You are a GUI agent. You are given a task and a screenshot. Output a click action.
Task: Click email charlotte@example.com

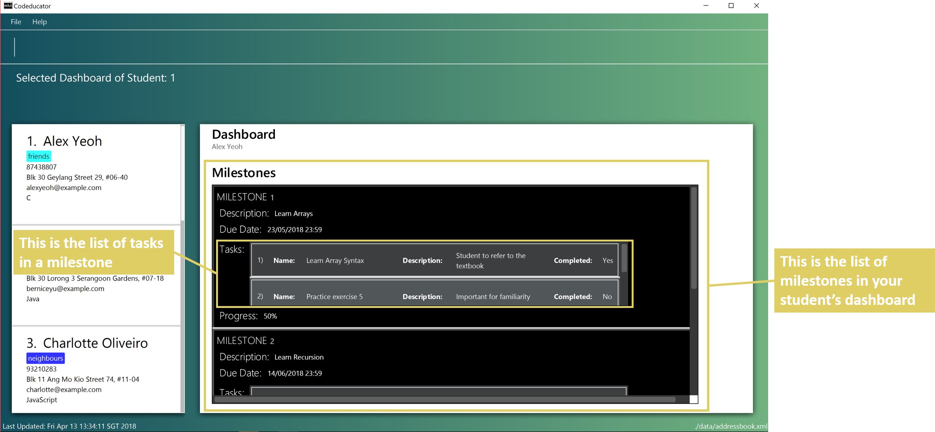tap(64, 390)
